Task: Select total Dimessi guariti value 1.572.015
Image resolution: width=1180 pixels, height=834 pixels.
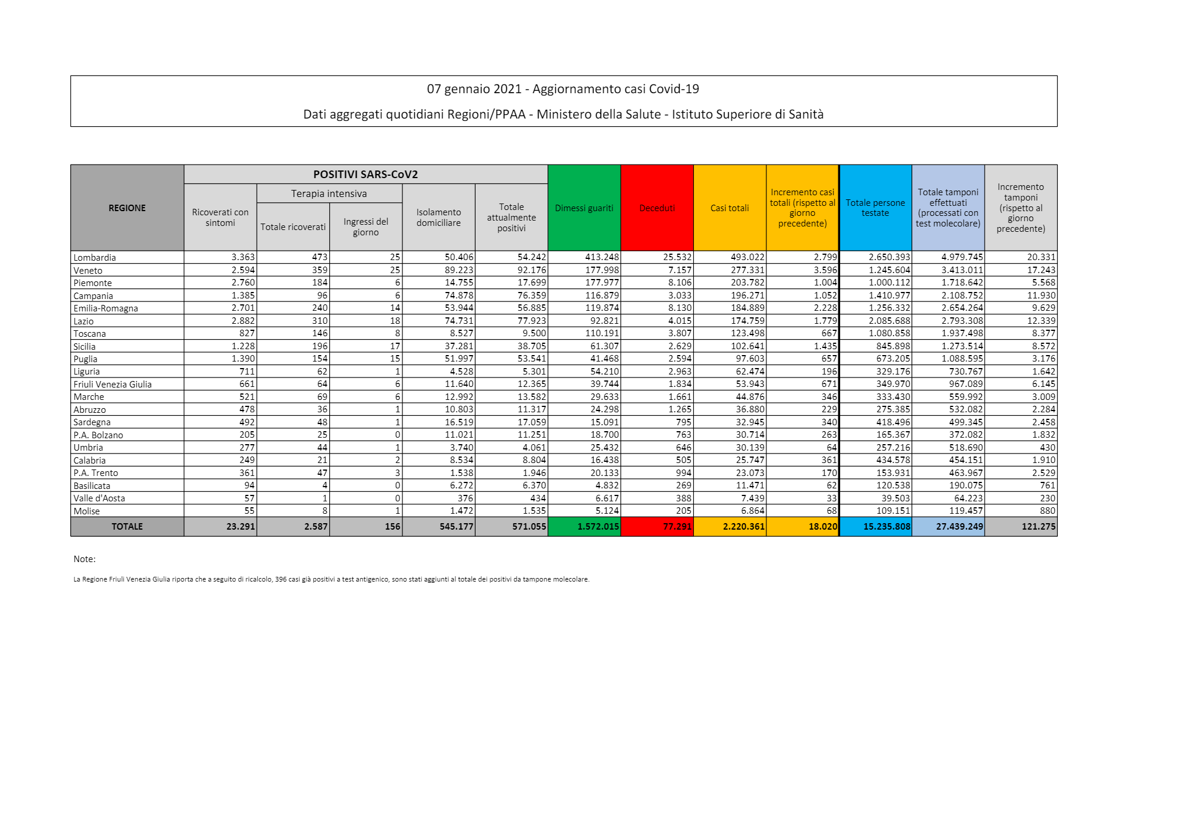Action: coord(598,527)
